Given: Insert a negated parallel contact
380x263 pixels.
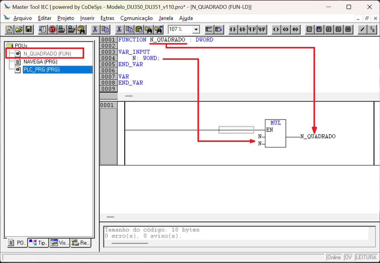Looking at the screenshot, I should pyautogui.click(x=262, y=29).
